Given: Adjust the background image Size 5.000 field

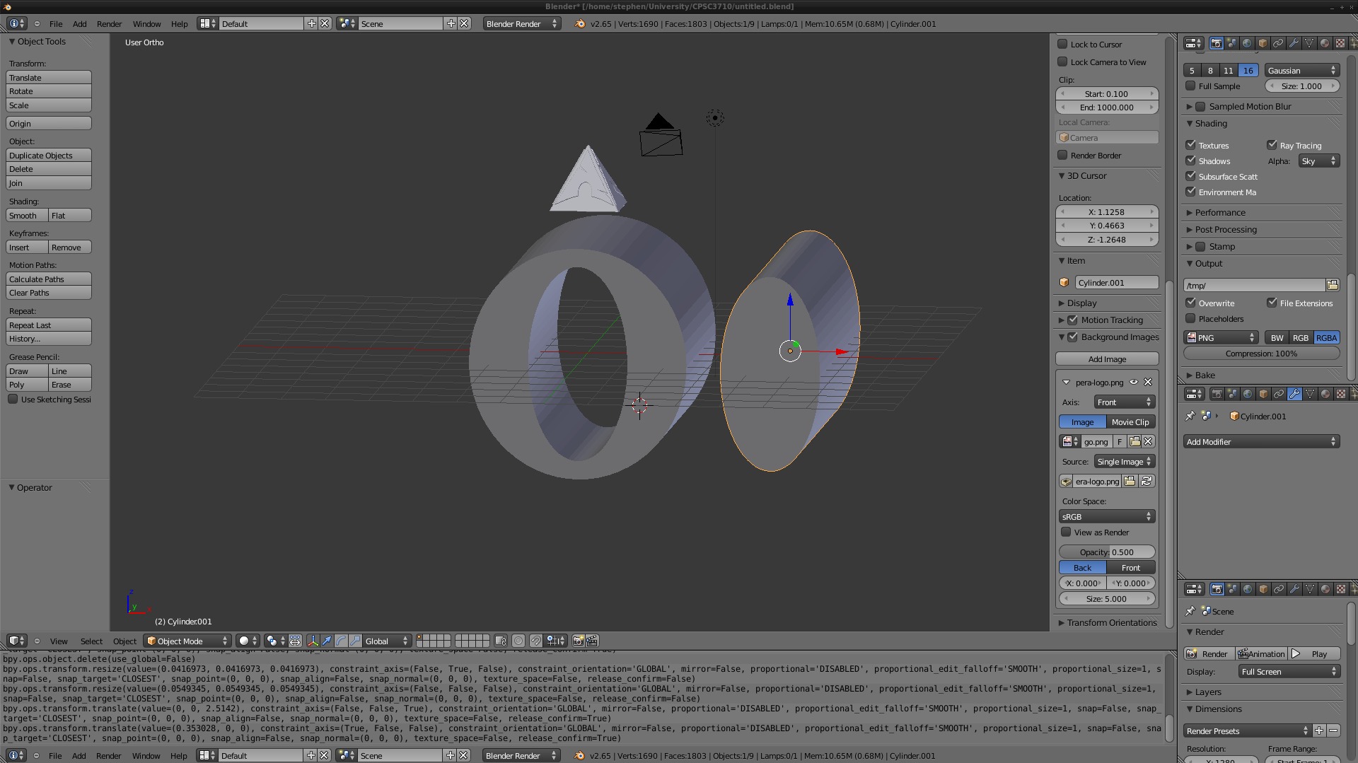Looking at the screenshot, I should point(1107,598).
